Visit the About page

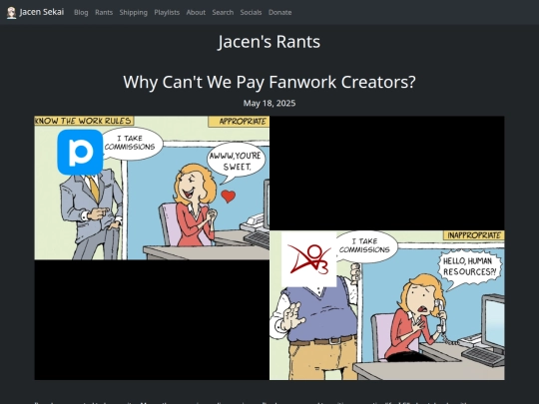196,12
